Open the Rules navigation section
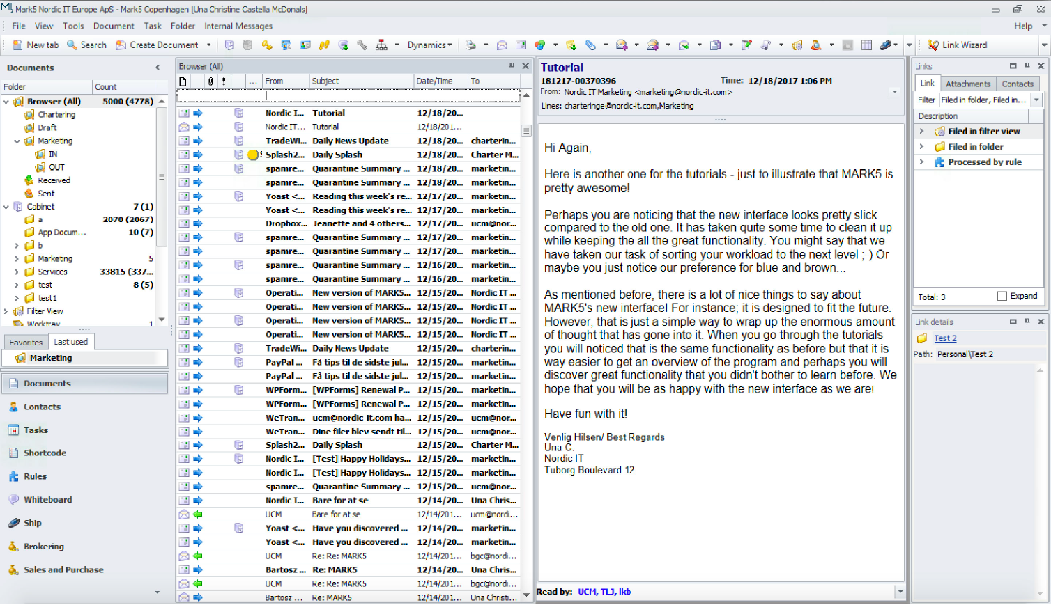Screen dimensions: 1051x605 click(84, 477)
